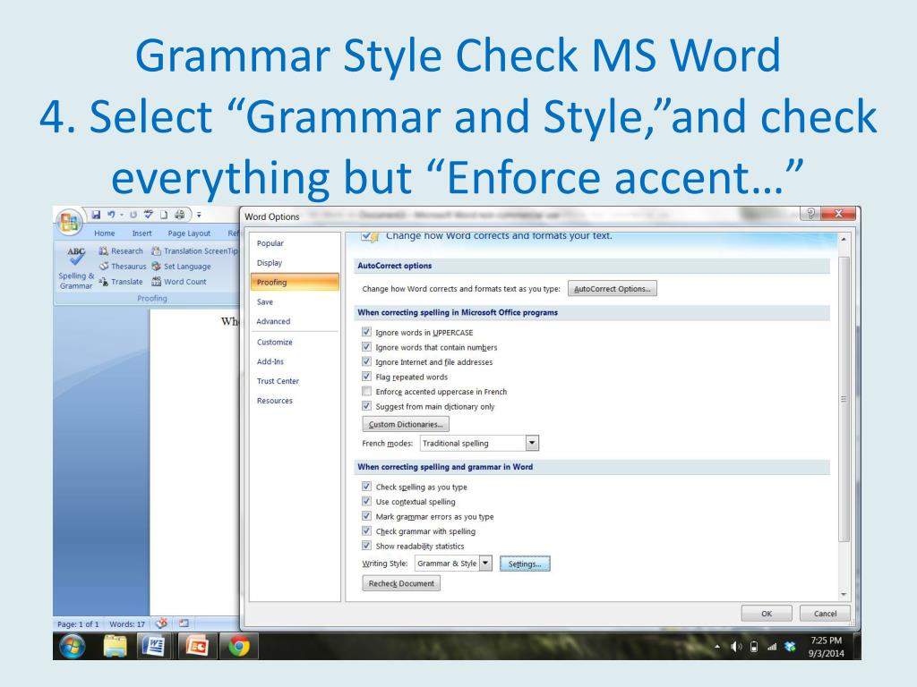Open the round Office button menu
Viewport: 917px width, 687px height.
point(69,222)
